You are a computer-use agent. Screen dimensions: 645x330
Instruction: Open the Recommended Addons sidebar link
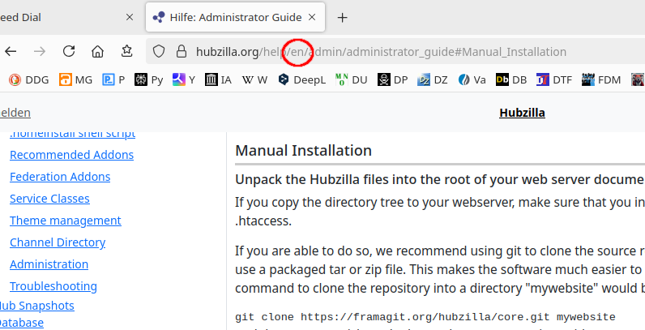tap(71, 155)
